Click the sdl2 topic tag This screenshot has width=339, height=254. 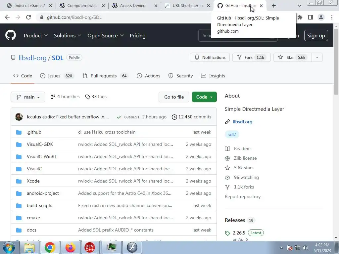point(232,134)
